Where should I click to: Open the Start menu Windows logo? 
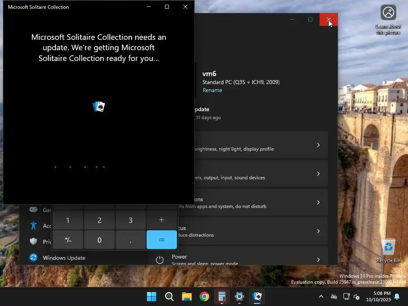[x=151, y=296]
